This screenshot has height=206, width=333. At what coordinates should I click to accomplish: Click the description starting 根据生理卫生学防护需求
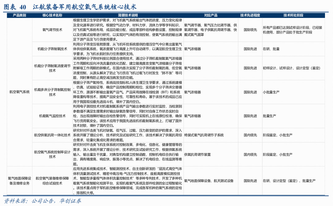click(x=128, y=30)
